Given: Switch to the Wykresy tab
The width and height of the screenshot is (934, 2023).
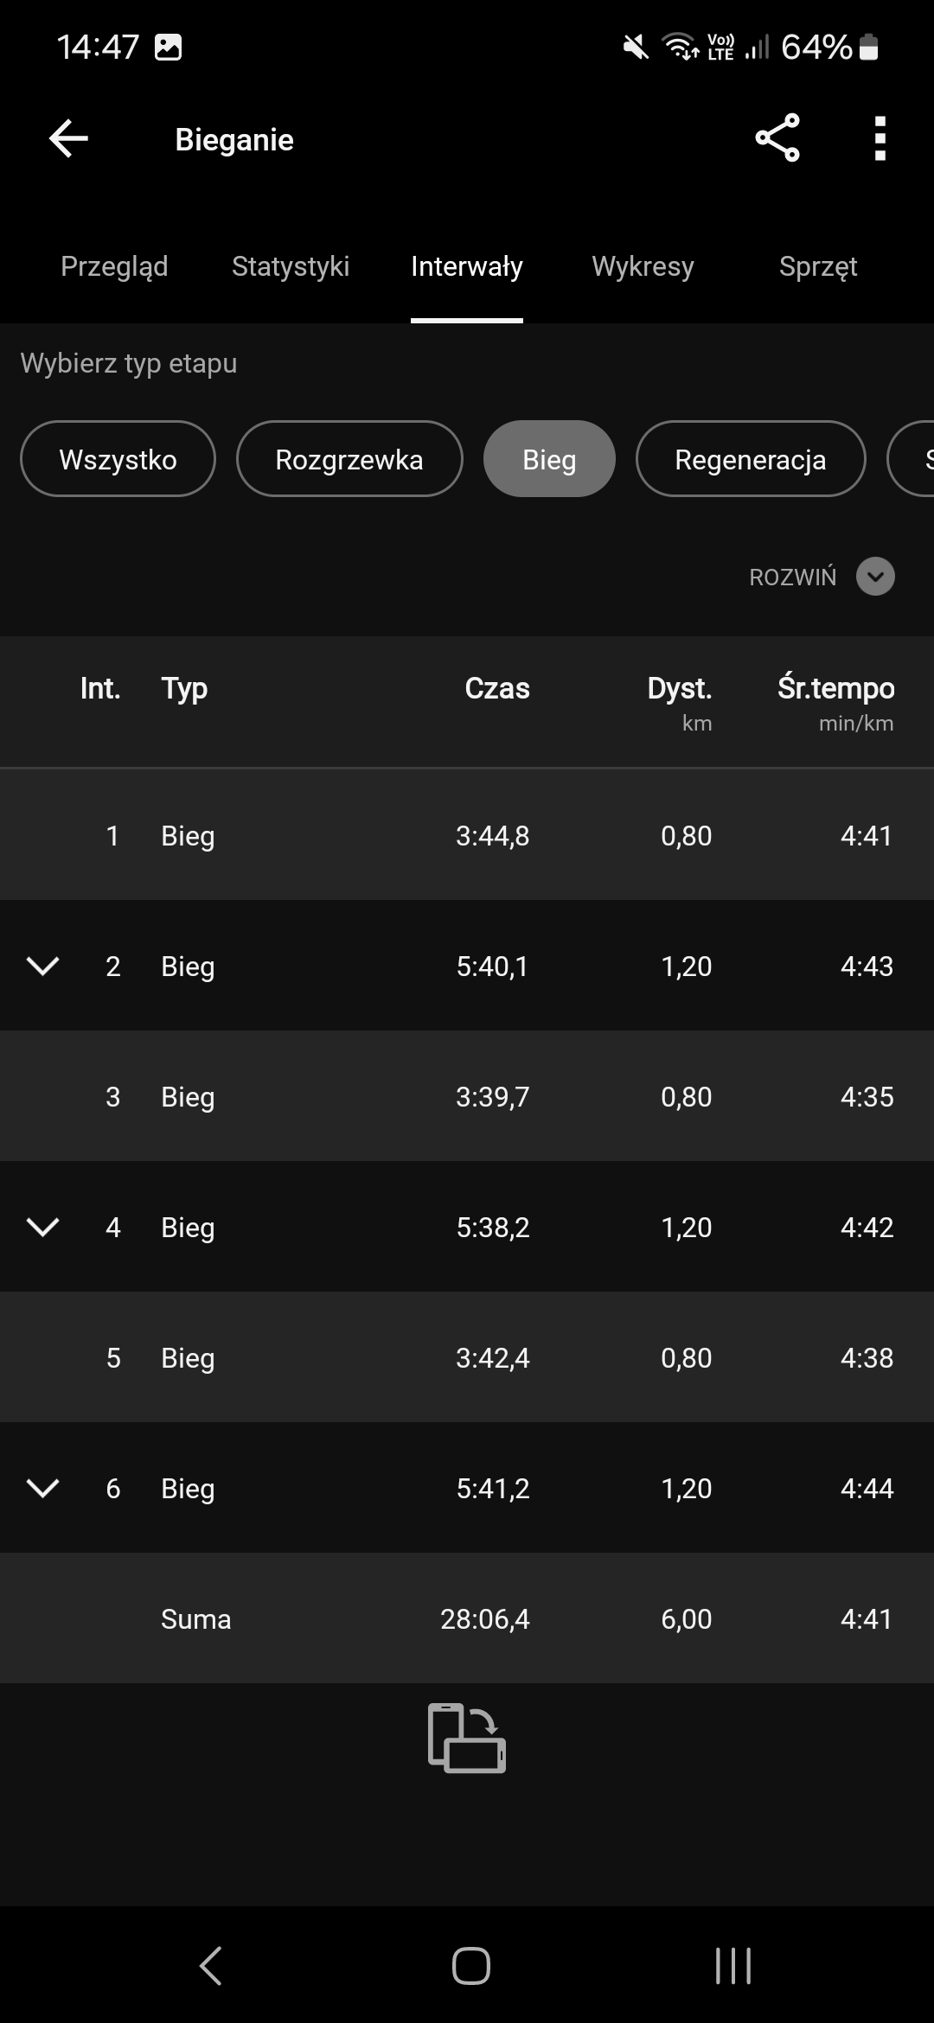Looking at the screenshot, I should pos(643,266).
